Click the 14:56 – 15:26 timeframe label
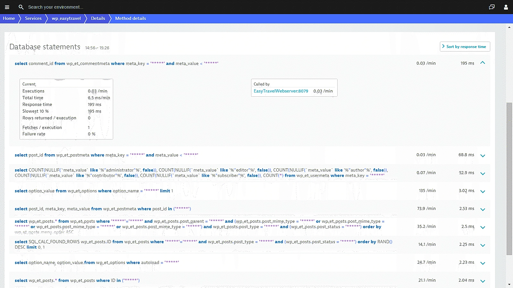This screenshot has height=288, width=513. pos(97,48)
